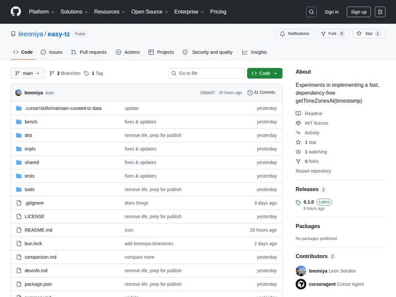Open the search magnifier in header
396x297 pixels.
point(311,12)
